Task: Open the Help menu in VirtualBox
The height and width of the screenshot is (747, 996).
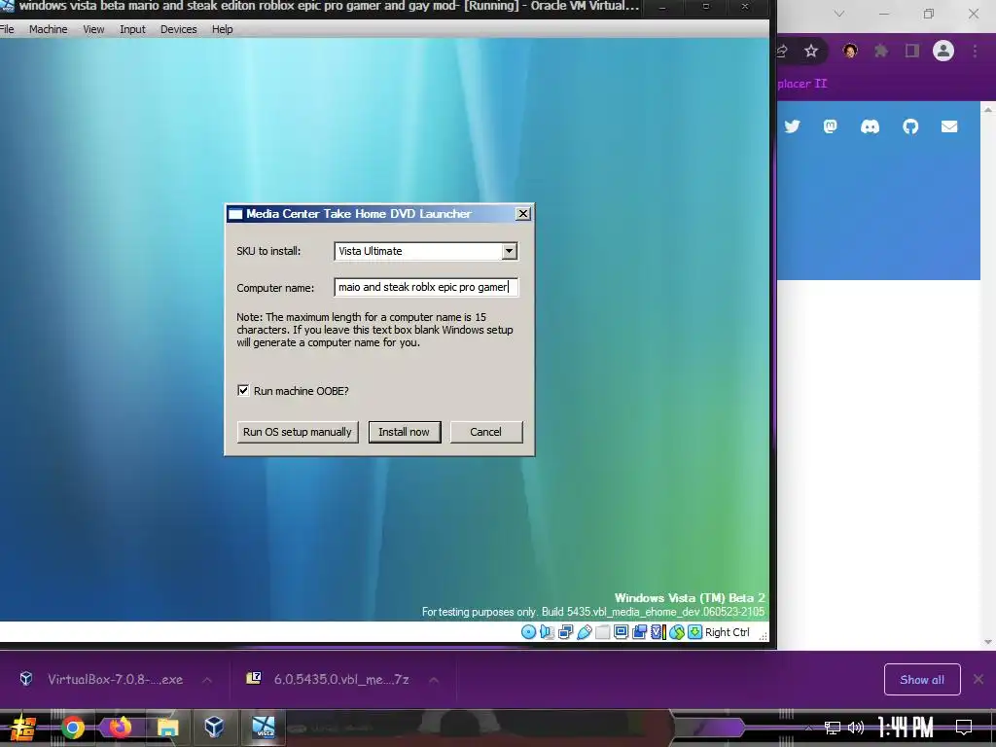Action: coord(223,29)
